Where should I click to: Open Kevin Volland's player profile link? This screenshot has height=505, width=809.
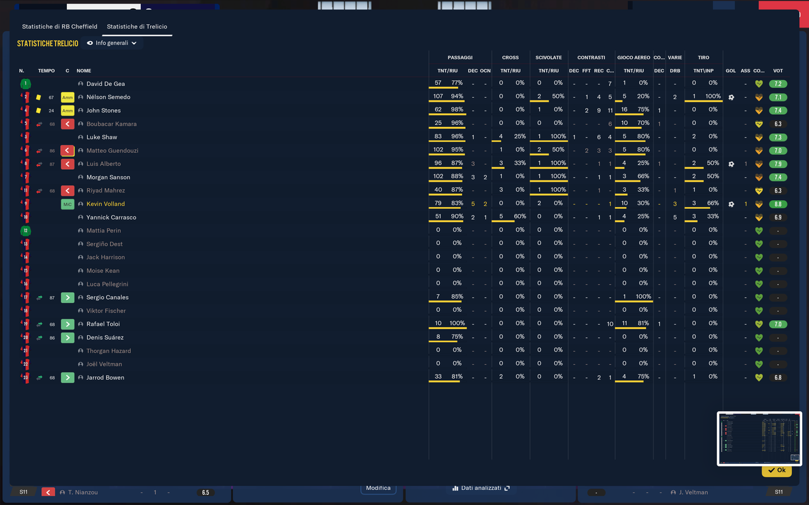pyautogui.click(x=106, y=204)
